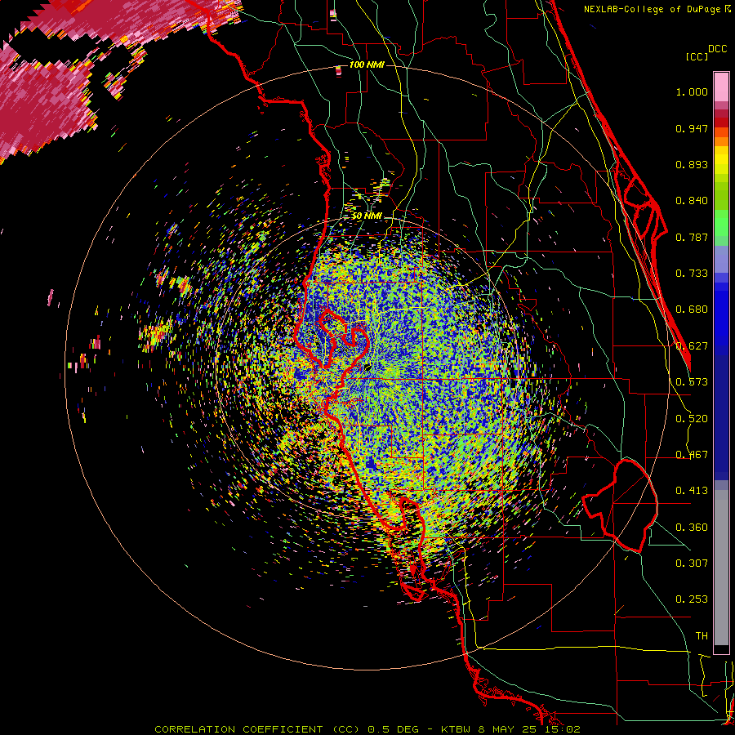Click the 0.253 color scale value

(692, 599)
